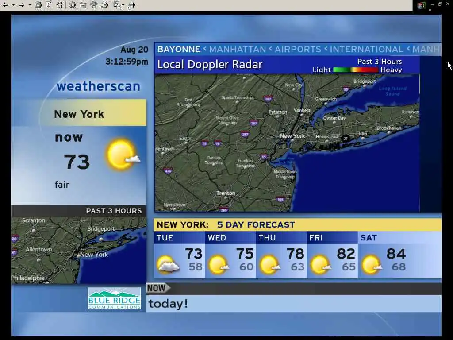
Task: Select the AIRPORTS location tab
Action: [298, 50]
